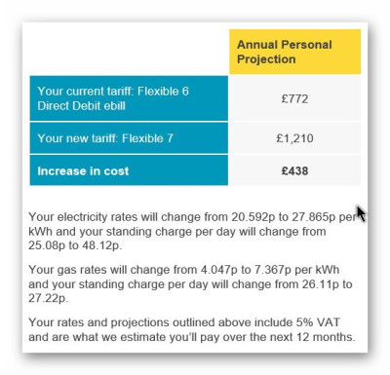Click the £772 projection value
The height and width of the screenshot is (375, 390).
(x=294, y=98)
